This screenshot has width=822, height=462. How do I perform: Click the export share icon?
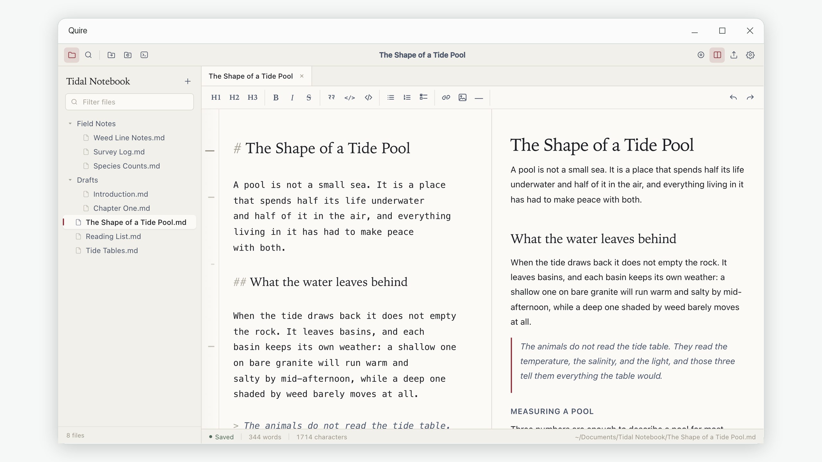point(734,55)
